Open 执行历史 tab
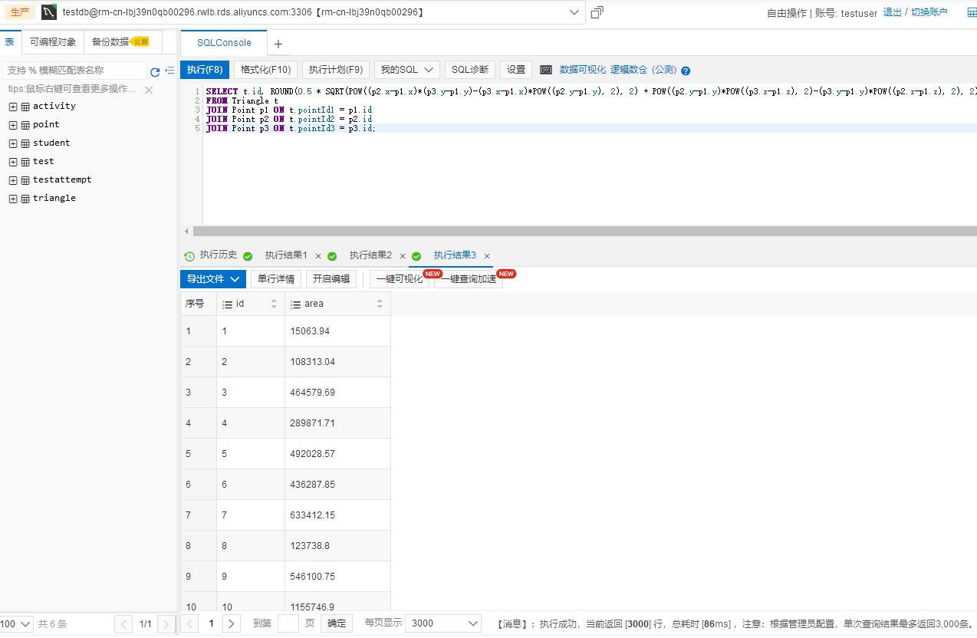The height and width of the screenshot is (638, 977). 219,255
